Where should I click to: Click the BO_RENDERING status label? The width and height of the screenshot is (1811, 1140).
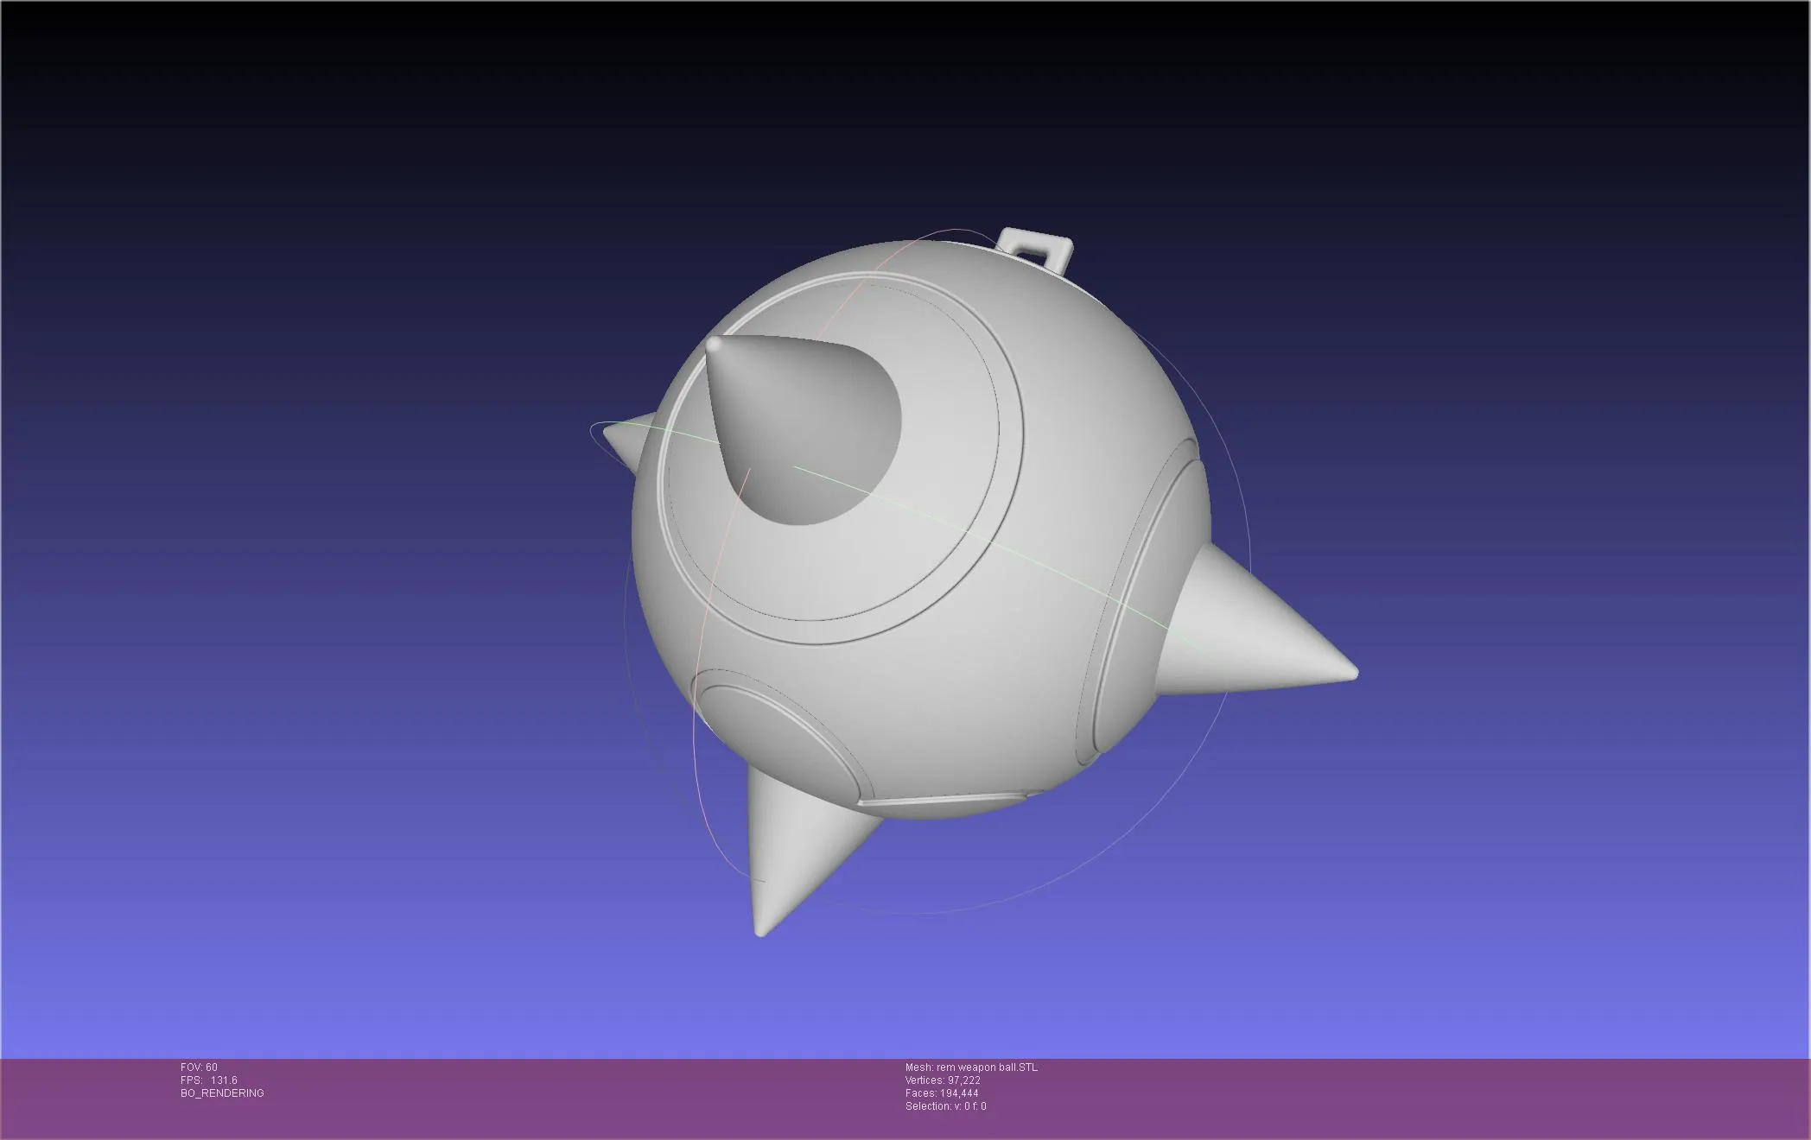[x=220, y=1092]
